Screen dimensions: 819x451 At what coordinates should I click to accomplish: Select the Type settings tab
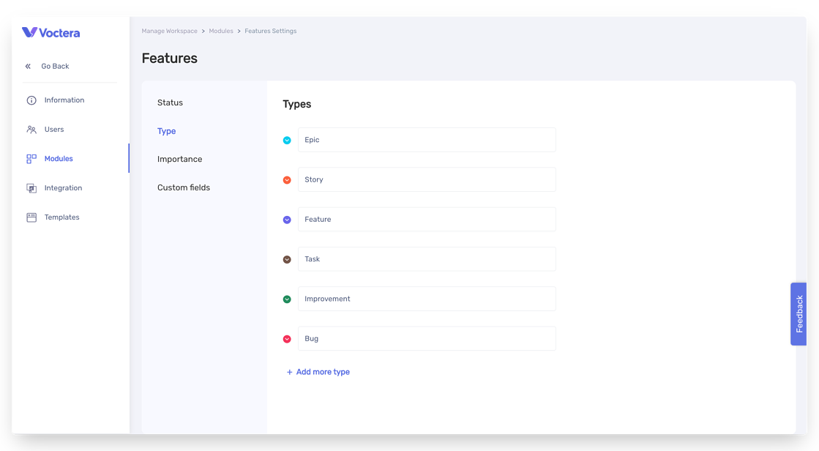[167, 131]
